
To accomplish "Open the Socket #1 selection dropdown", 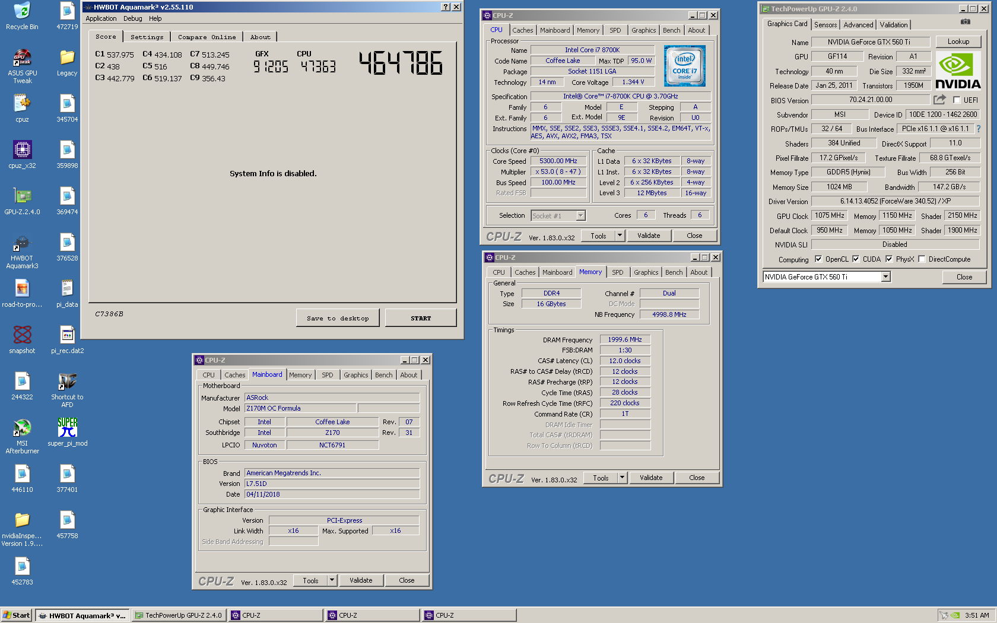I will click(580, 216).
